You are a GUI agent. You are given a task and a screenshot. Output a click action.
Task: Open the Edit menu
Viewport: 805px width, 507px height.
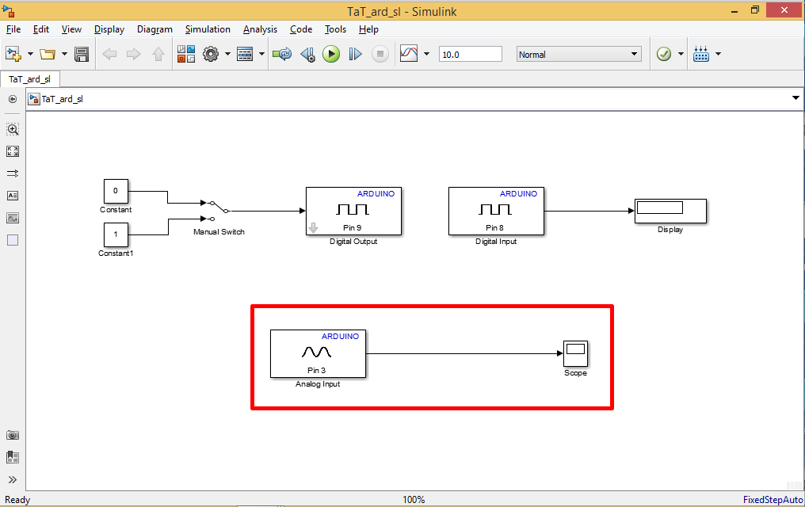(41, 29)
